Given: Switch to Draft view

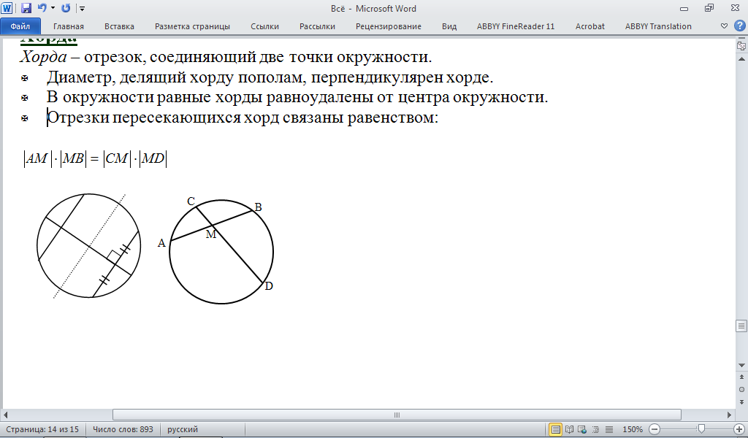Looking at the screenshot, I should (609, 429).
